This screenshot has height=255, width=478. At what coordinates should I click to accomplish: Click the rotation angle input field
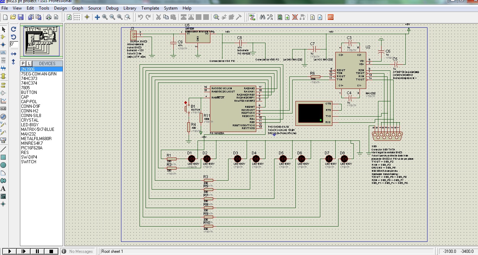14,44
